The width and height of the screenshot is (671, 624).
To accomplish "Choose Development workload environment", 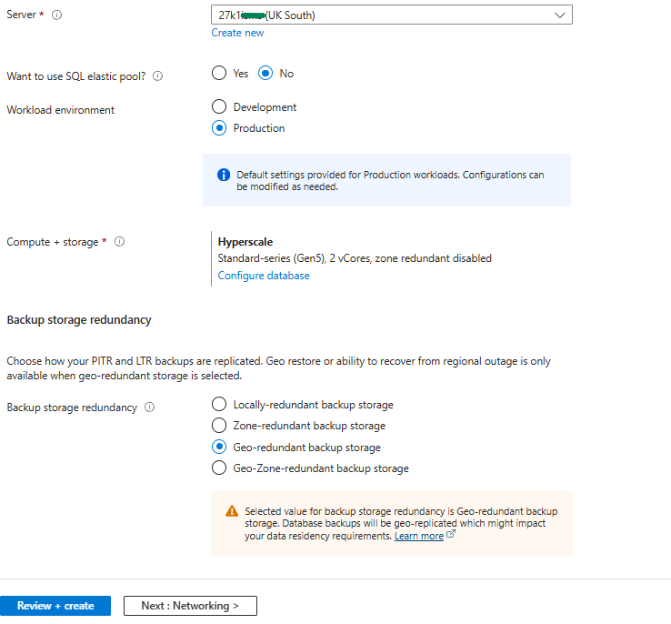I will click(x=219, y=107).
